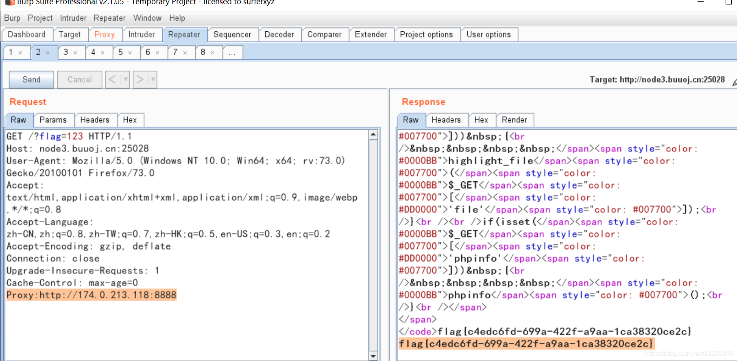Click the Host: node3.buuoj.cn:25028 line
737x361 pixels.
click(78, 148)
